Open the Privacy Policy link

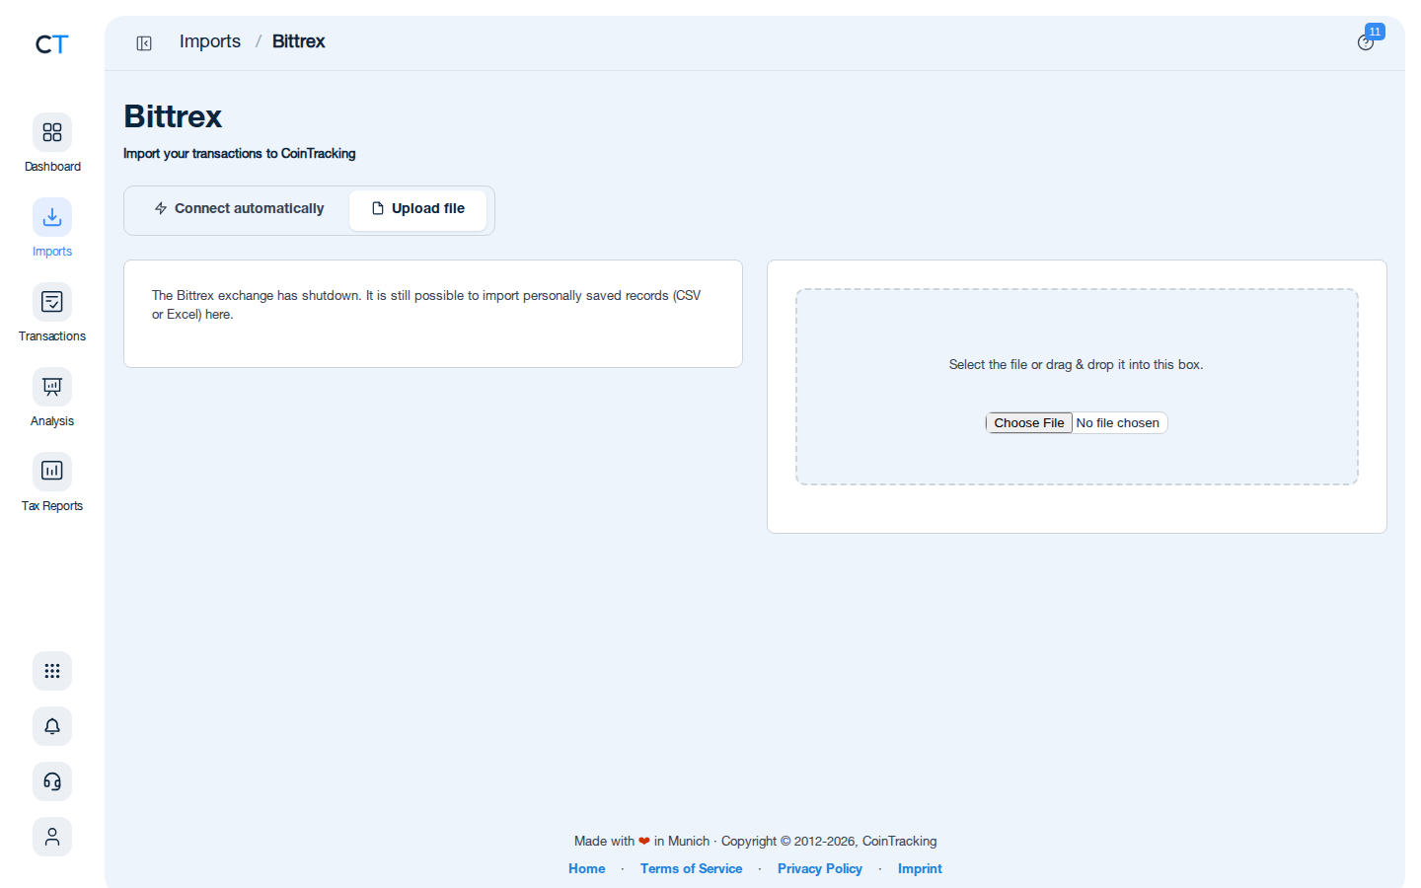point(820,869)
